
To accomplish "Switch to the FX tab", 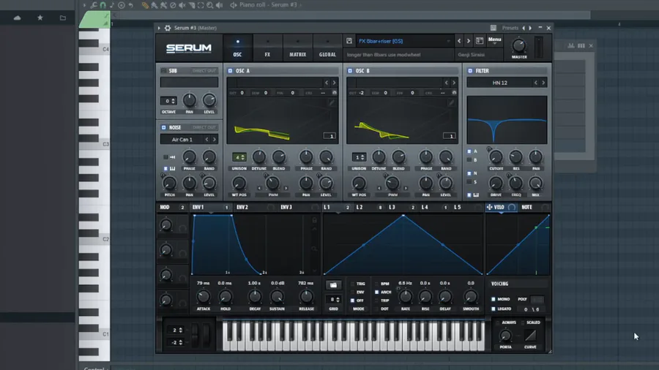I will [x=267, y=48].
